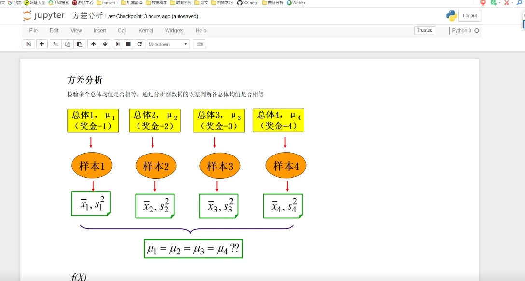Click the save and checkpoint icon
This screenshot has height=281, width=525.
(28, 44)
